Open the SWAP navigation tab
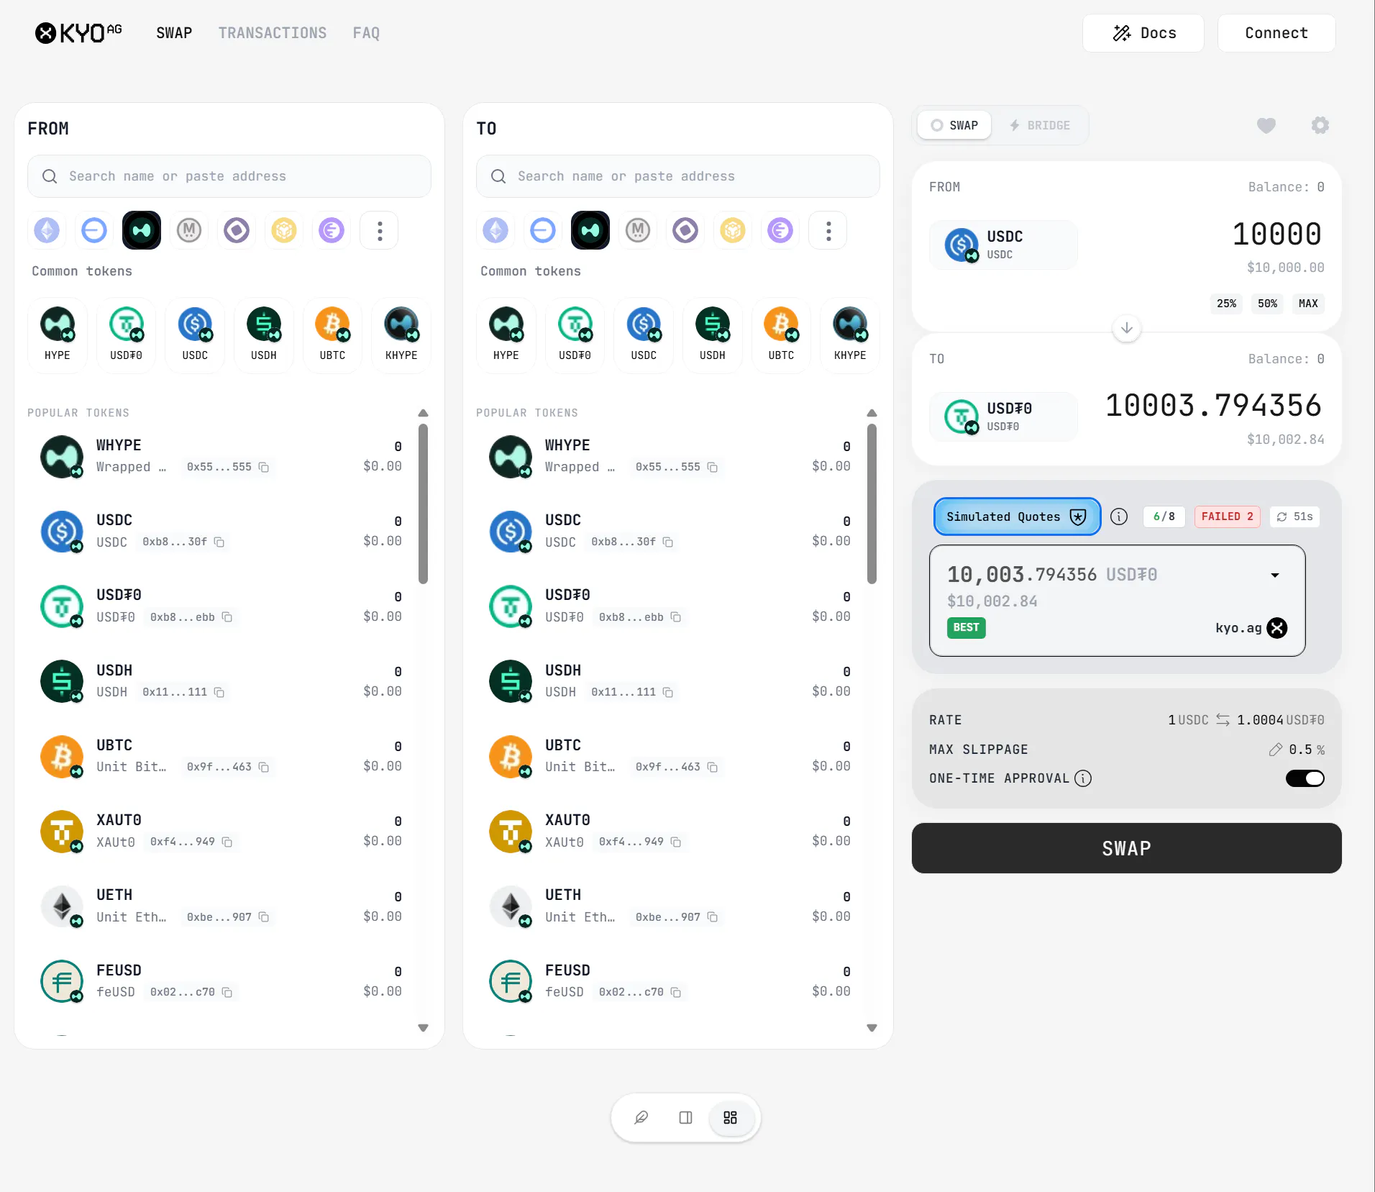1375x1192 pixels. (174, 33)
